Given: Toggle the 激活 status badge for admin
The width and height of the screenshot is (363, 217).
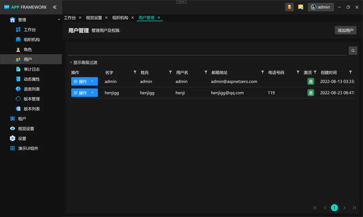Looking at the screenshot, I should coord(311,81).
